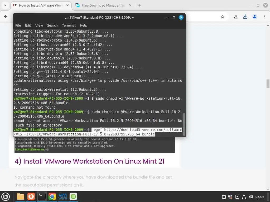Launch the orange Firefox taskbar icon
The image size is (270, 202).
(31, 196)
